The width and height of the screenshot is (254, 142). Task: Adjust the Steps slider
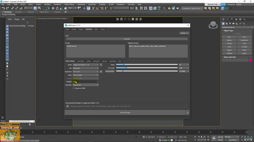[147, 65]
